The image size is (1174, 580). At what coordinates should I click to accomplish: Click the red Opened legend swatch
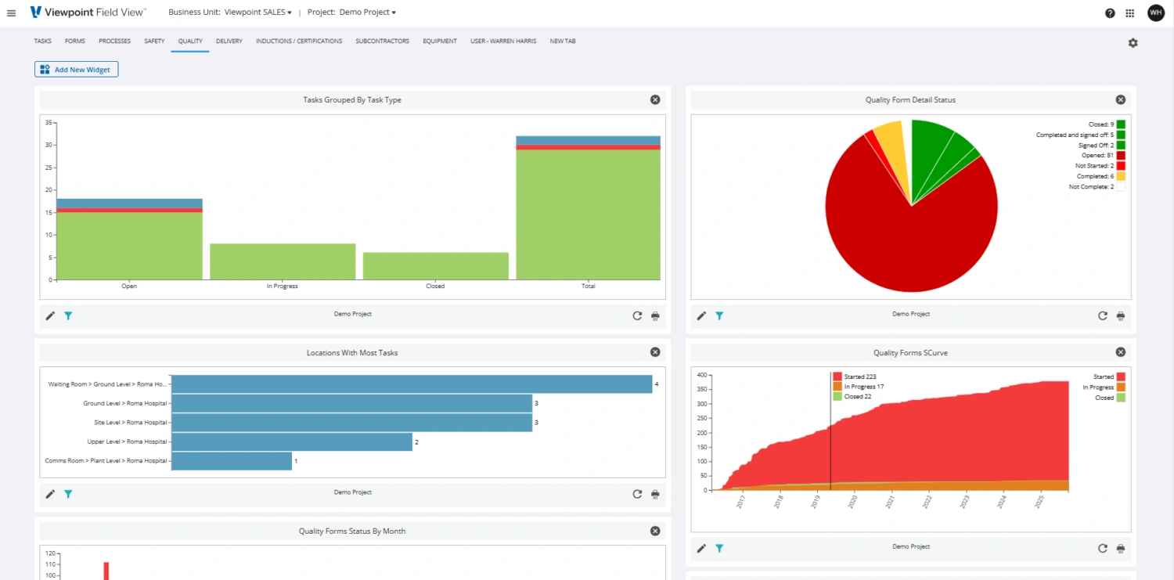point(1121,155)
